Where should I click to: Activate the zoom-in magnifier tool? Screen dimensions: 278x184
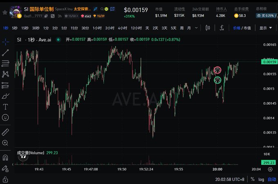5,142
